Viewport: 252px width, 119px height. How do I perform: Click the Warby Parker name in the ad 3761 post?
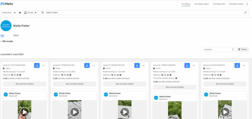pos(15,93)
